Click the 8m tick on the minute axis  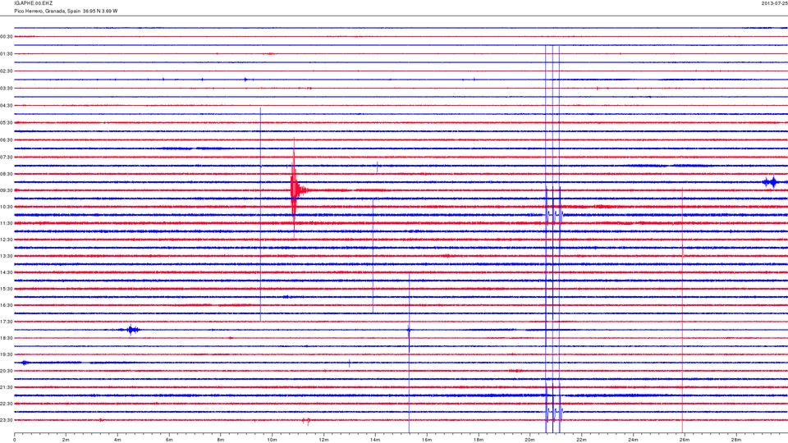[221, 440]
